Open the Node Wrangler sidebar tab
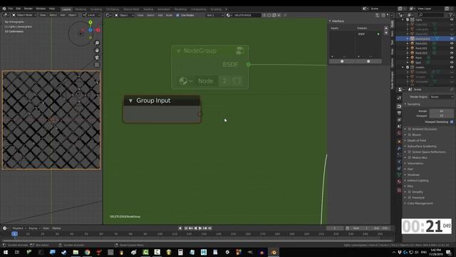The image size is (456, 257). [x=392, y=80]
